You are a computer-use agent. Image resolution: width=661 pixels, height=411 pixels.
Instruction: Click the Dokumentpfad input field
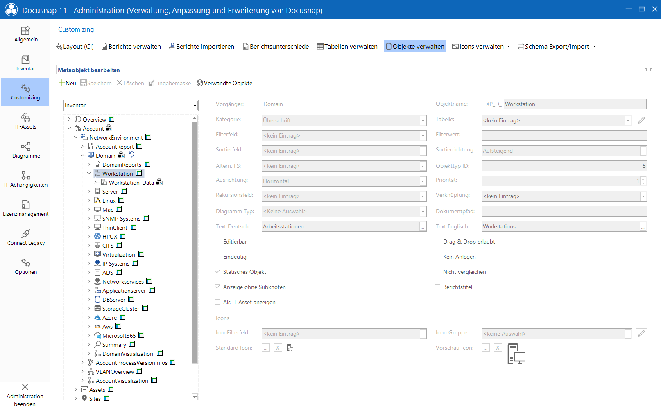[564, 212]
